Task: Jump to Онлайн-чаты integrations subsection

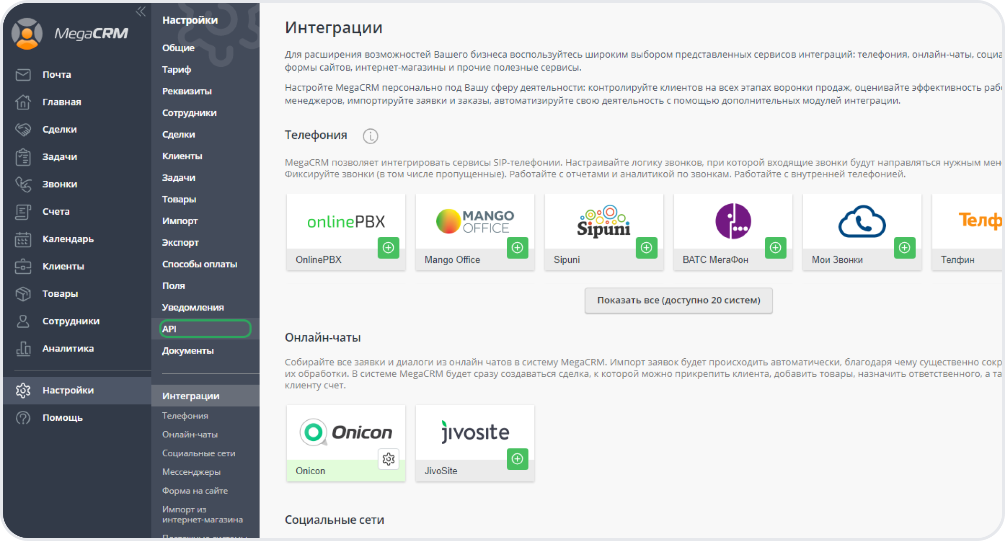Action: point(189,435)
